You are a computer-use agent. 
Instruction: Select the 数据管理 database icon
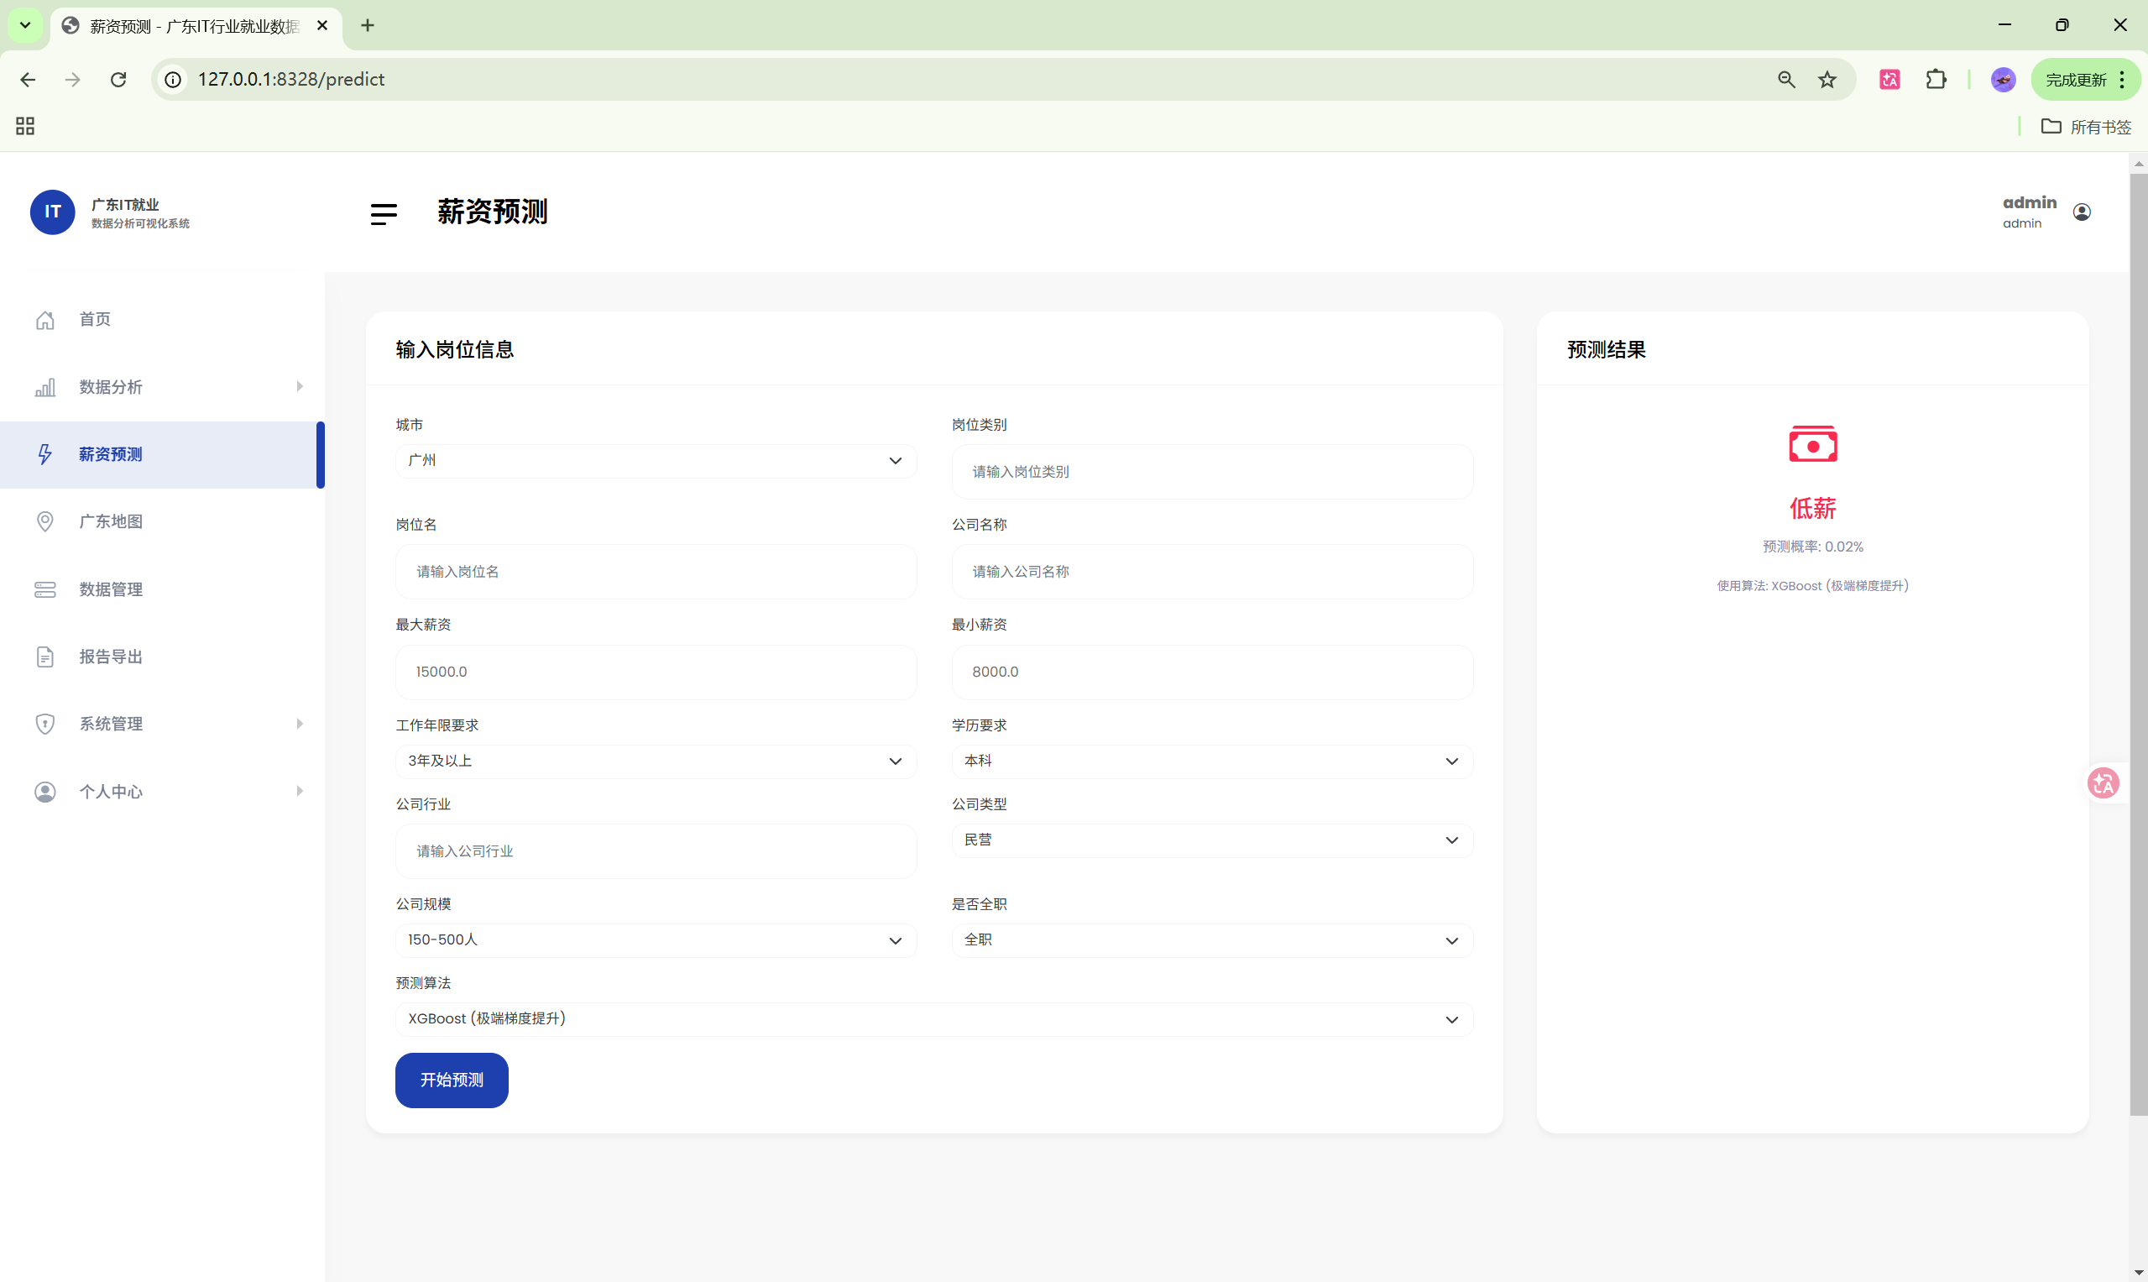point(45,589)
